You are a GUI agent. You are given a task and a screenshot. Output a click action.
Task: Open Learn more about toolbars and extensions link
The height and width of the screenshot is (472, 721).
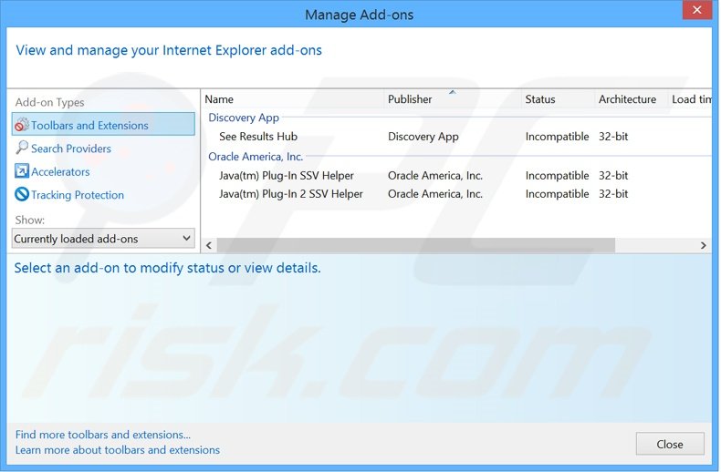pos(117,450)
